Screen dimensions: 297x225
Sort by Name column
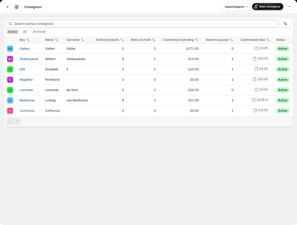click(52, 40)
